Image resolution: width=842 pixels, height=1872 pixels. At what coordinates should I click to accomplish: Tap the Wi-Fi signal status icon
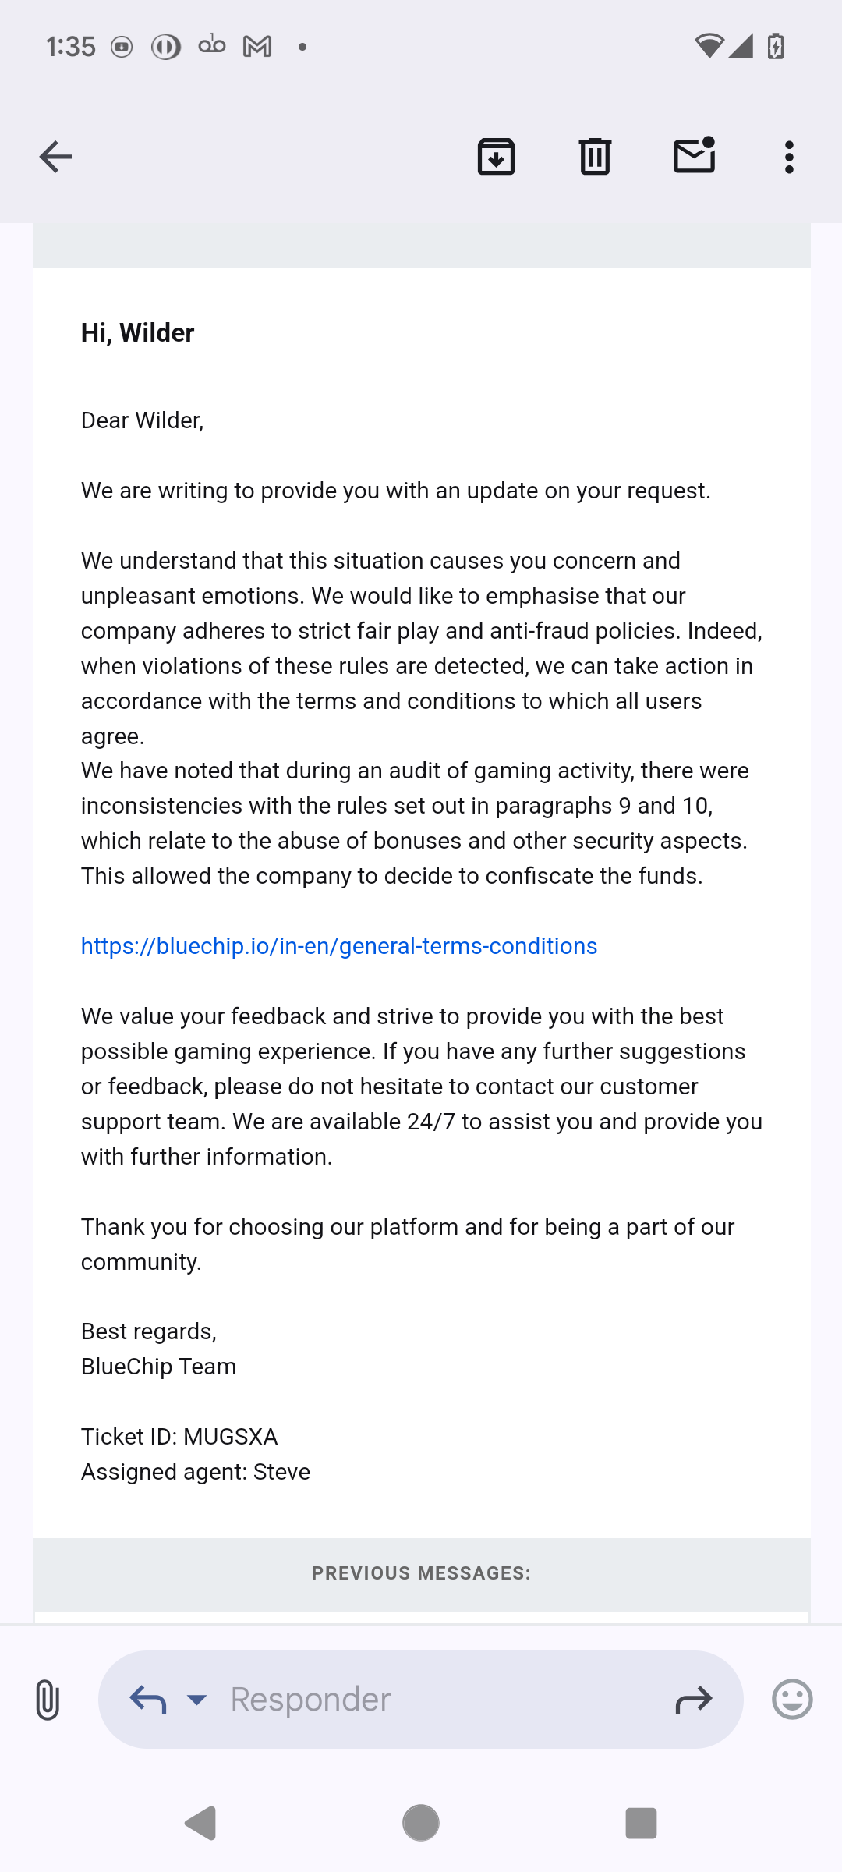(708, 47)
